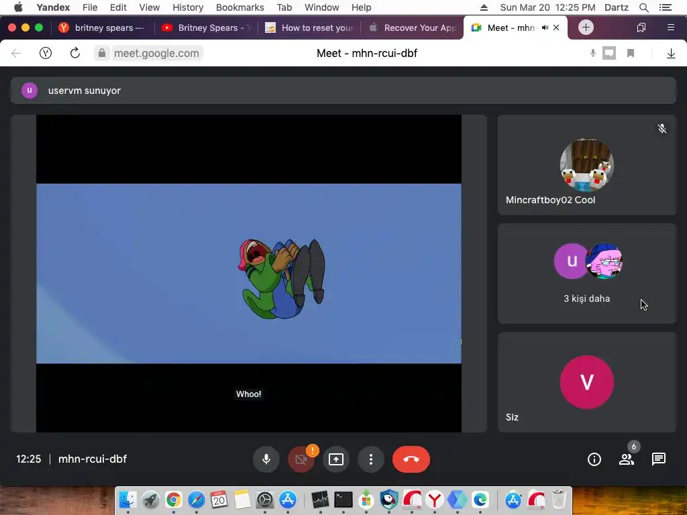Open the File menu
This screenshot has height=515, width=687.
click(x=90, y=7)
